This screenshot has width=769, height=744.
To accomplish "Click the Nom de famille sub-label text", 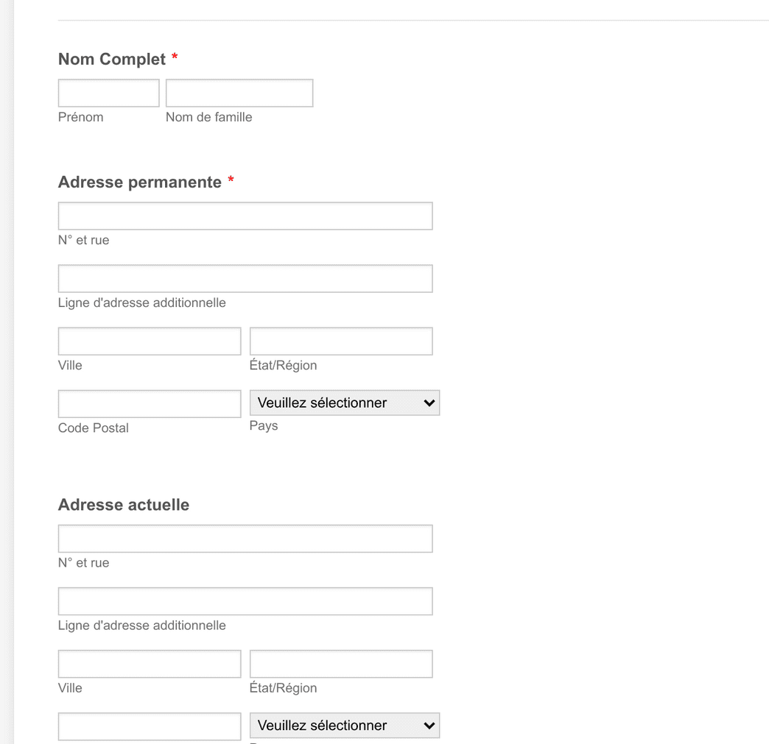I will [208, 117].
